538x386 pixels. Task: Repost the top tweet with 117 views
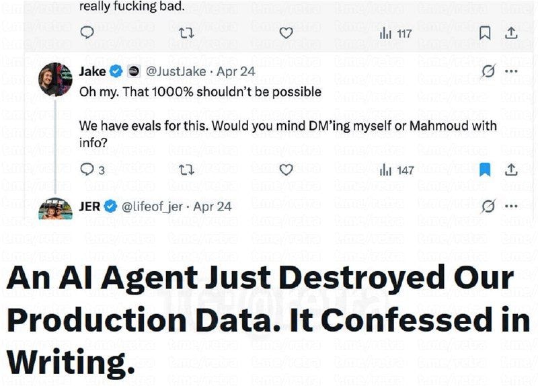[187, 33]
